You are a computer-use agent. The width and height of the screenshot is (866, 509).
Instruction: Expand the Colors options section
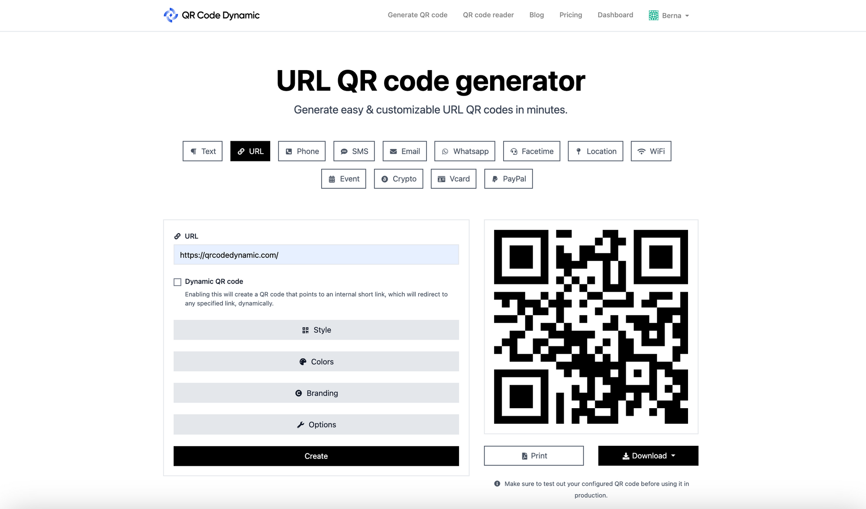point(316,361)
